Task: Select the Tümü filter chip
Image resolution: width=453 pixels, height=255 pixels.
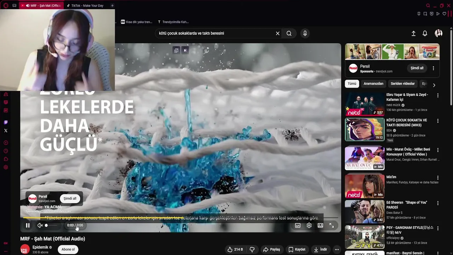Action: click(352, 84)
